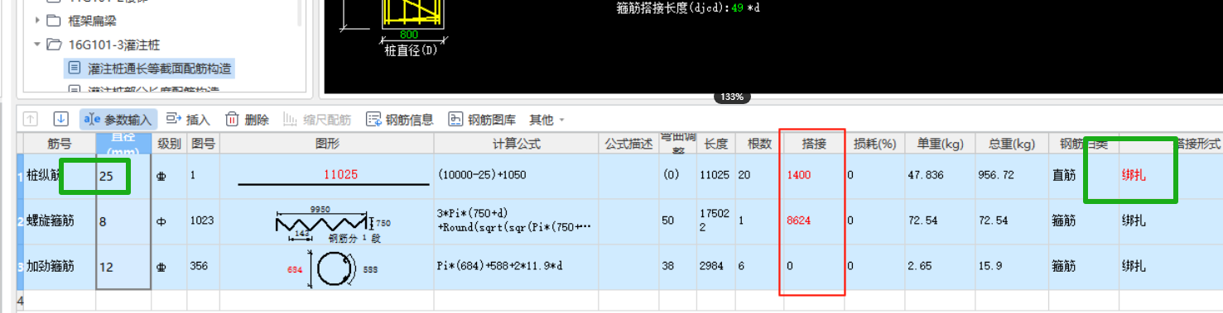This screenshot has width=1223, height=313.
Task: Click the 插入 insert button
Action: [x=188, y=120]
